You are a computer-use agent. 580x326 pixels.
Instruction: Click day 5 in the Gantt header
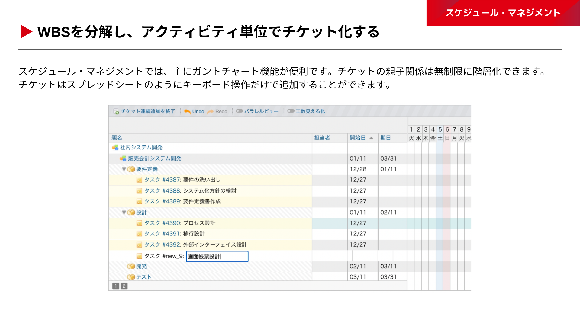440,129
